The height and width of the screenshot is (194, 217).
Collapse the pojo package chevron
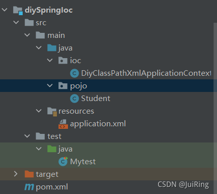pos(50,85)
